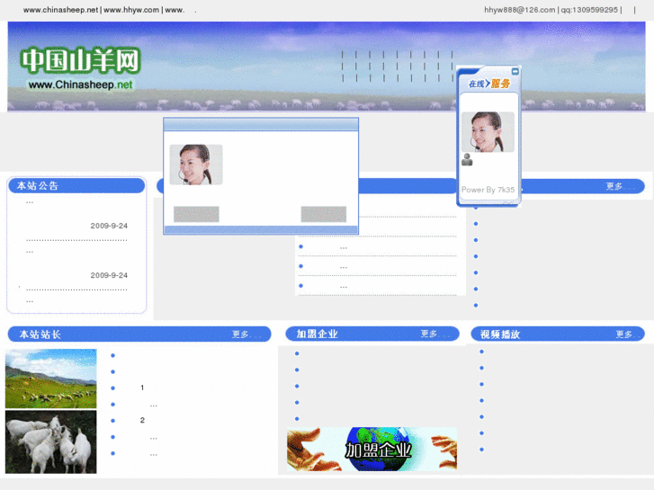Click first bullet in 加盟企业 list

point(297,353)
